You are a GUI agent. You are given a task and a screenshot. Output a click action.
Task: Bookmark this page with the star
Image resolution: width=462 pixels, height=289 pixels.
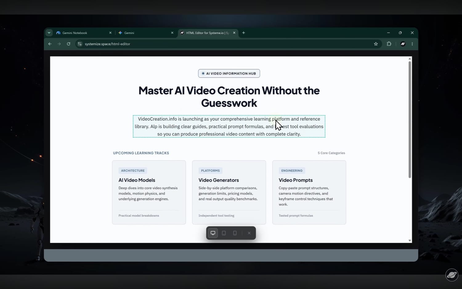click(376, 44)
